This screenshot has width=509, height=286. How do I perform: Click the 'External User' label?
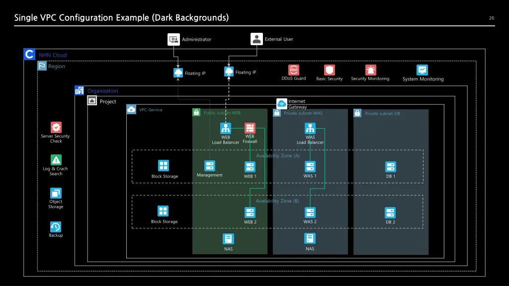point(279,39)
